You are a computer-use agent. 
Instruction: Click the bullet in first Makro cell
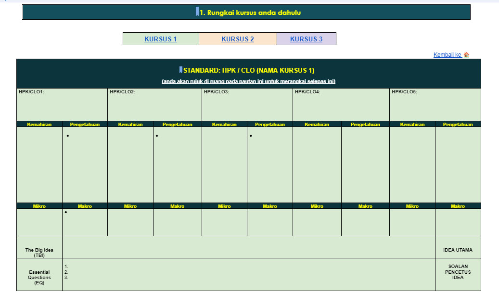click(x=66, y=213)
